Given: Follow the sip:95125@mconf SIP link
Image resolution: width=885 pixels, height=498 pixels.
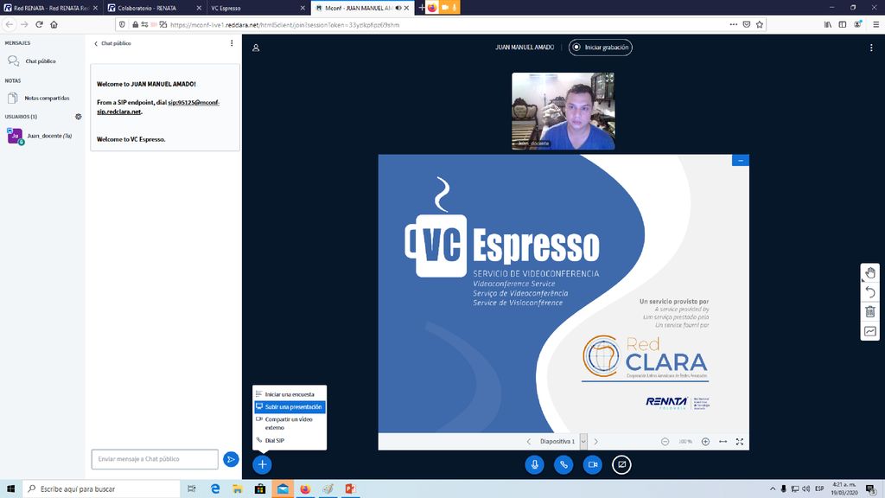Looking at the screenshot, I should coord(158,106).
